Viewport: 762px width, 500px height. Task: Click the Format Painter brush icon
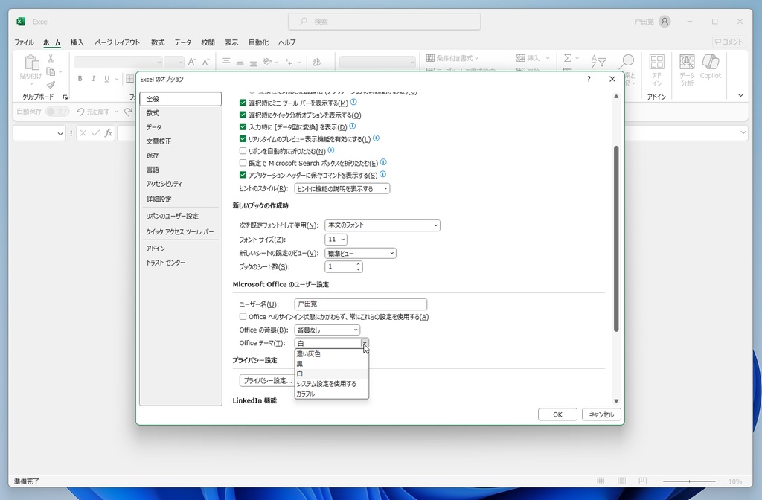pos(51,85)
